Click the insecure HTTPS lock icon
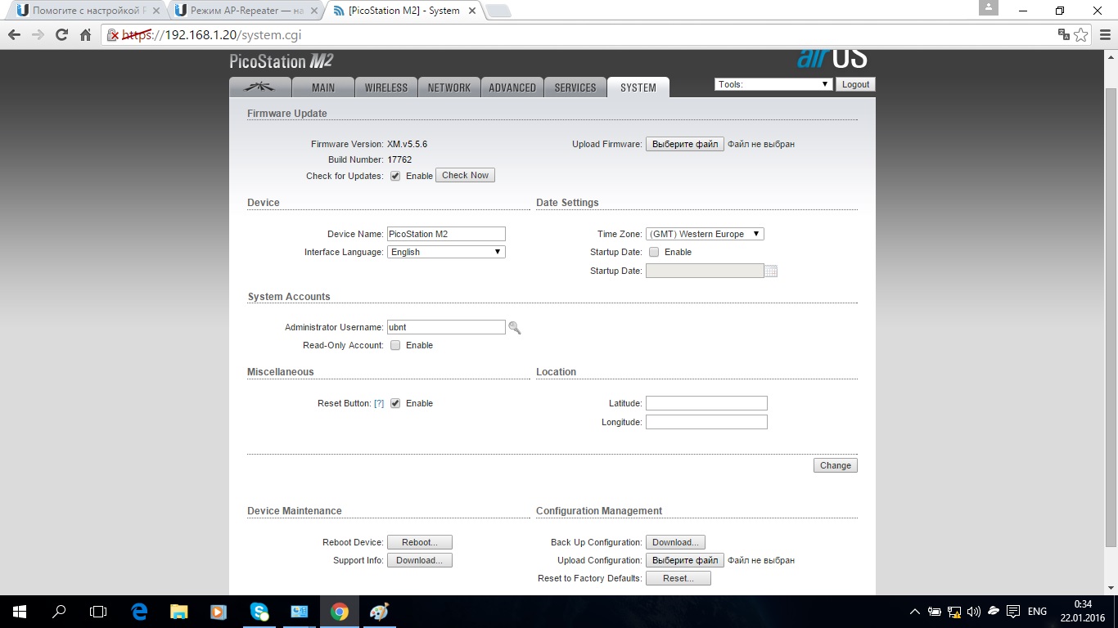Viewport: 1118px width, 628px height. (x=115, y=35)
